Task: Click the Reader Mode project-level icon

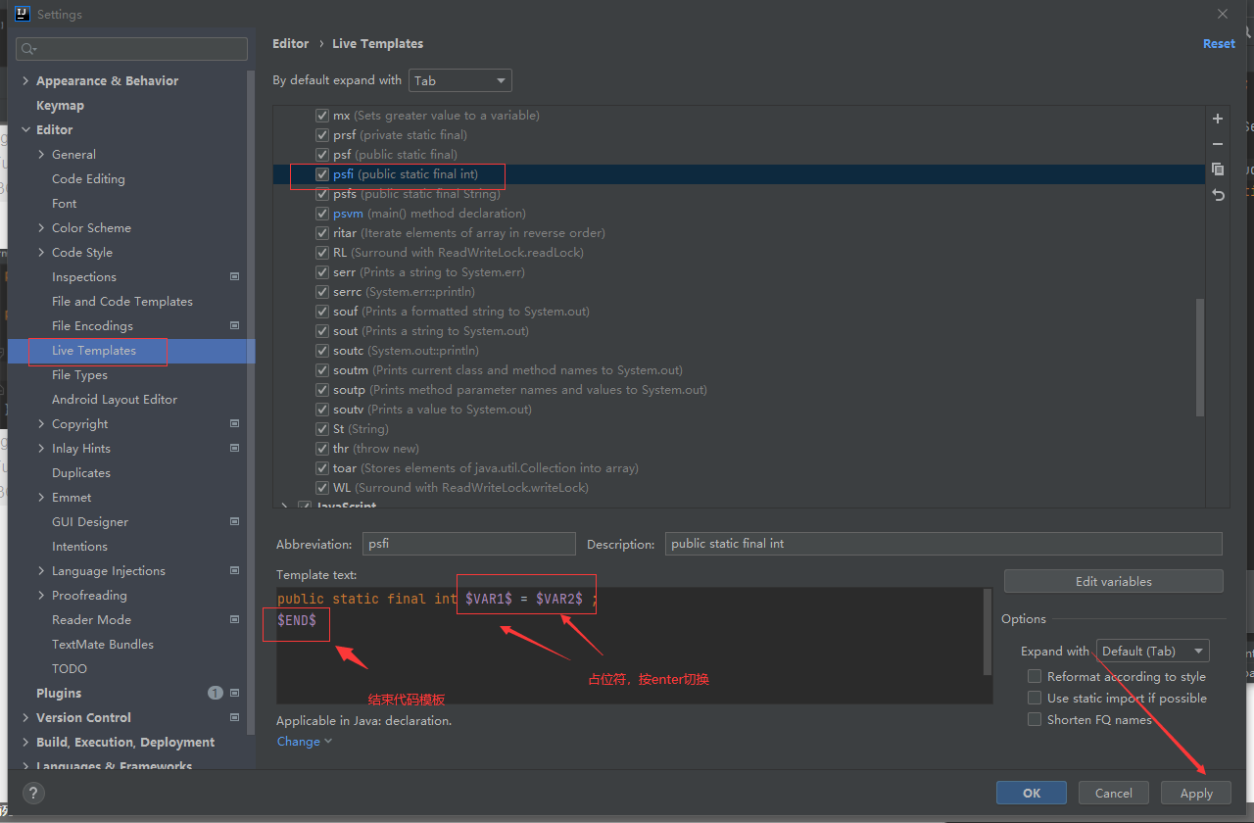Action: (234, 619)
